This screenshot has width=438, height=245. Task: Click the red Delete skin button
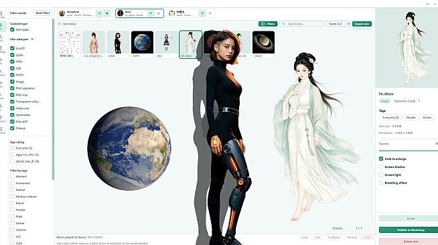[x=409, y=242]
